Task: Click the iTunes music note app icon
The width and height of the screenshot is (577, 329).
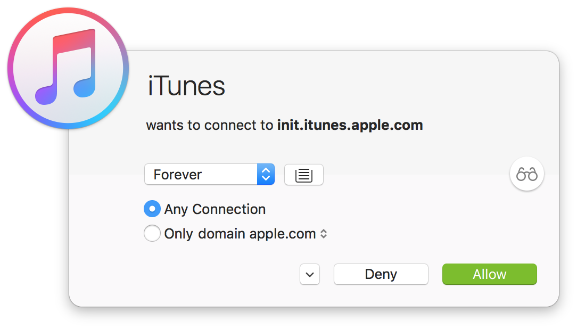Action: (x=68, y=68)
